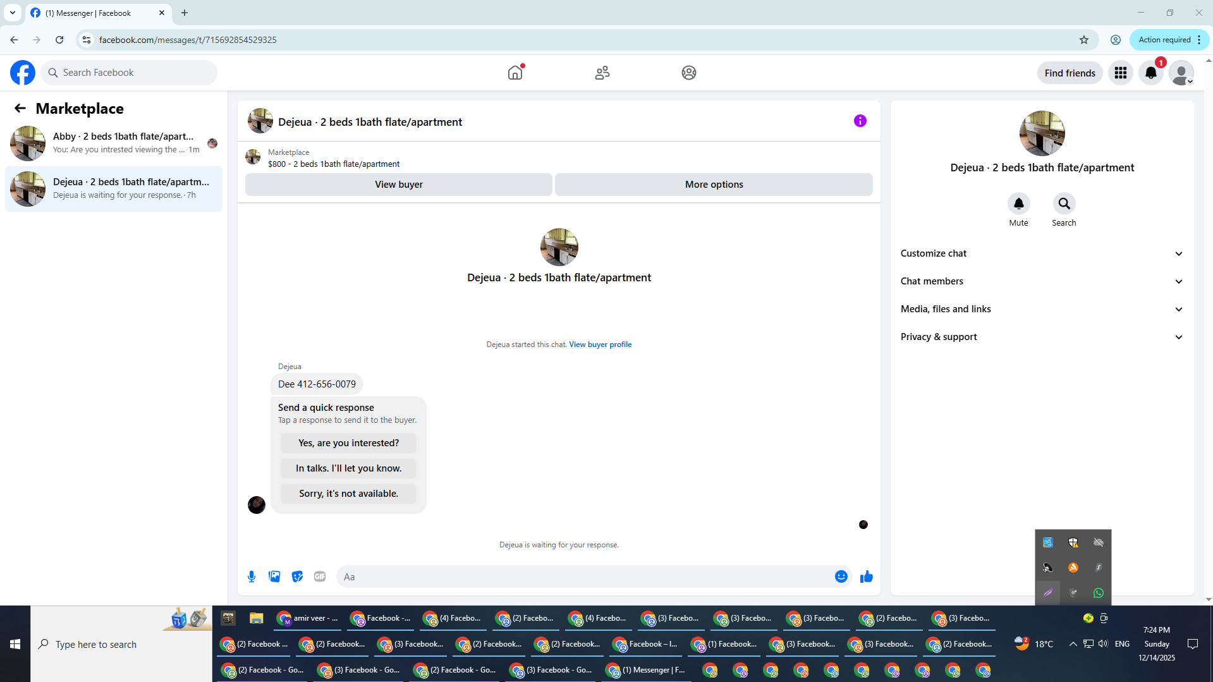Click the View buyer button
This screenshot has width=1213, height=682.
398,185
